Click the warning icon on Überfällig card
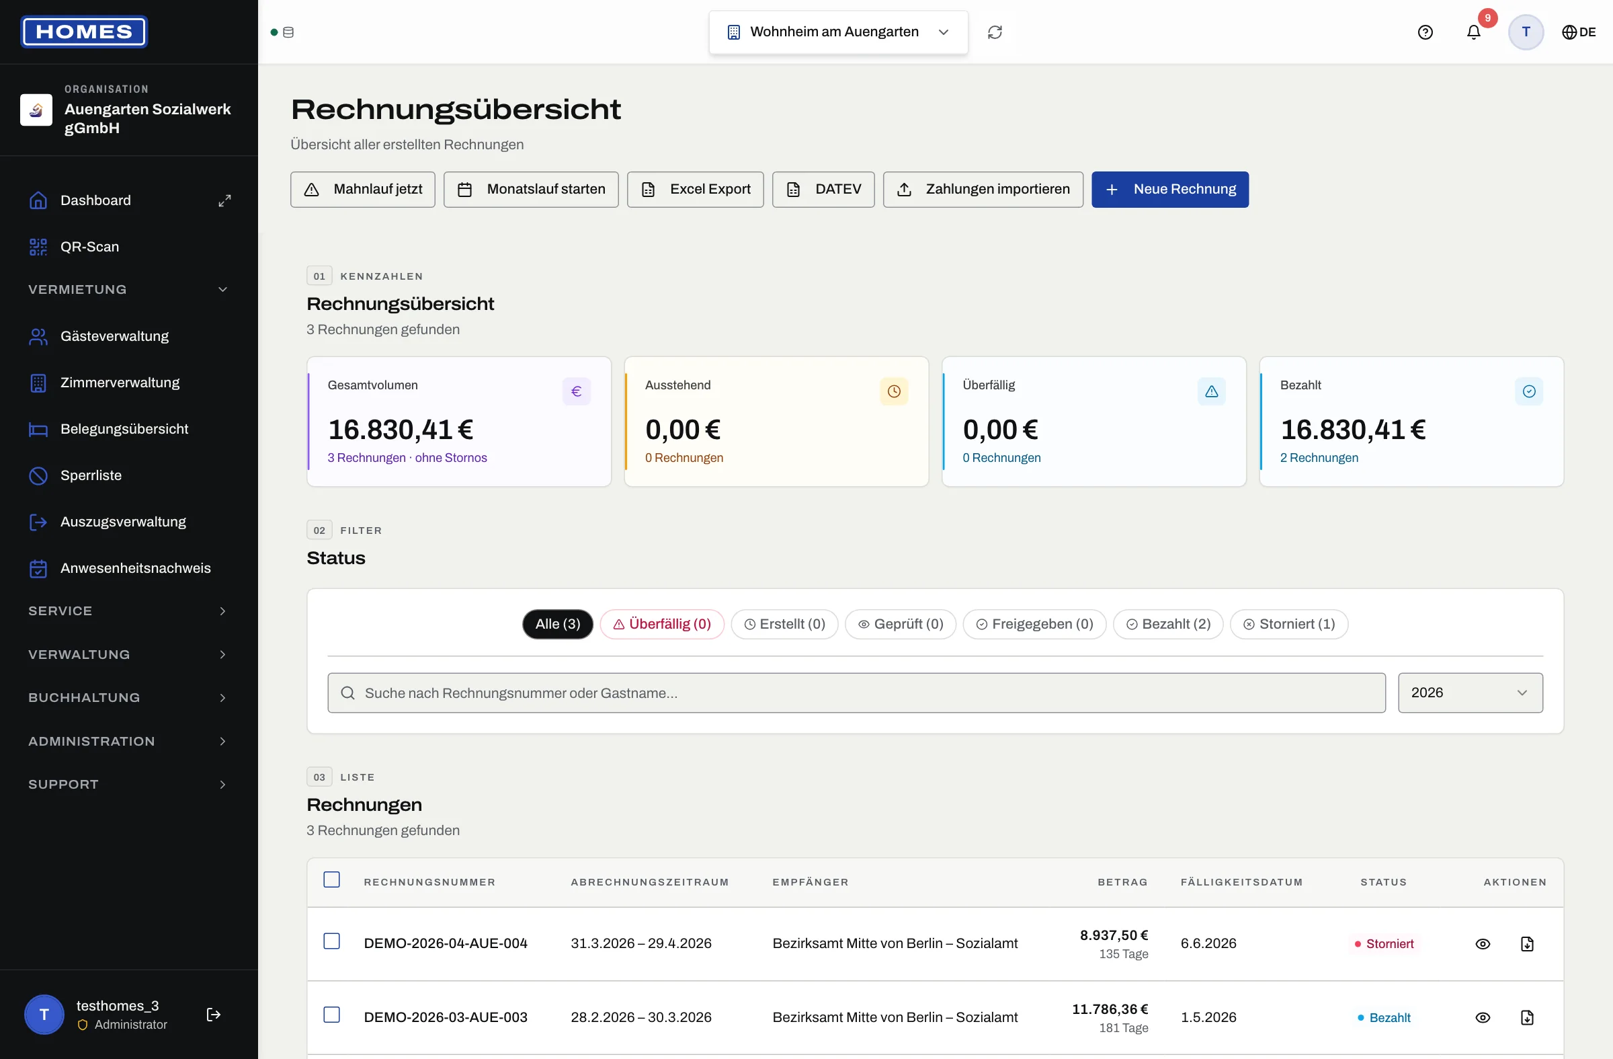Screen dimensions: 1613x1059 (1211, 391)
